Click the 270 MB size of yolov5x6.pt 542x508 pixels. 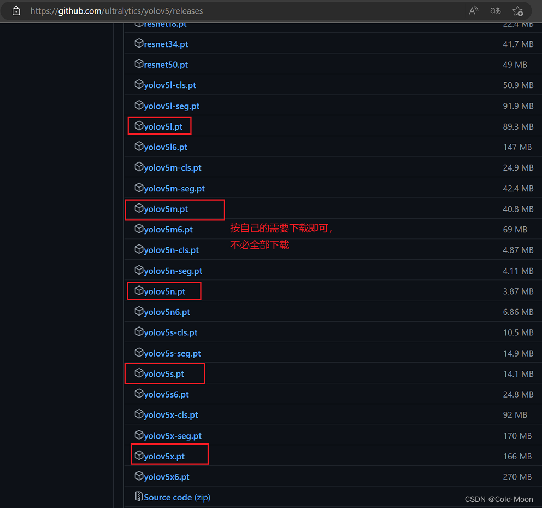pyautogui.click(x=517, y=477)
